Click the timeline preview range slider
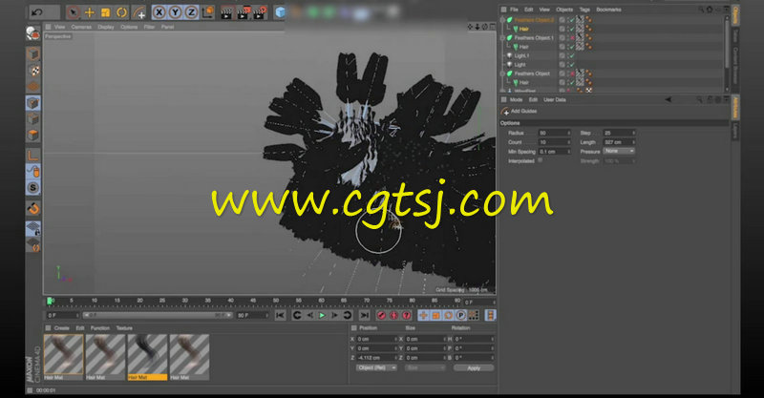 click(158, 316)
